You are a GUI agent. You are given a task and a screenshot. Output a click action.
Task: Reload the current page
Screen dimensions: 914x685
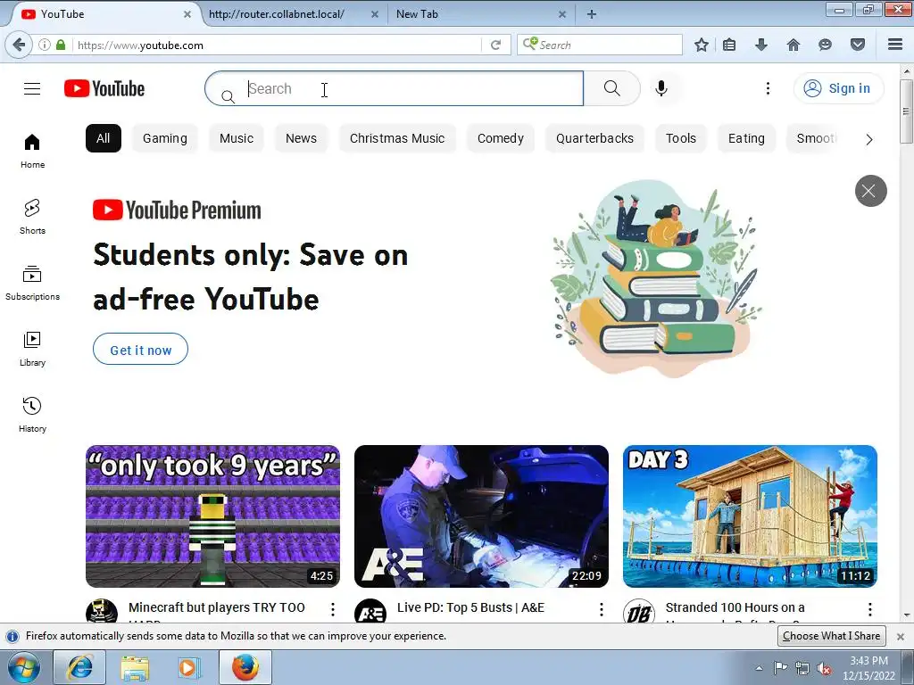tap(495, 45)
